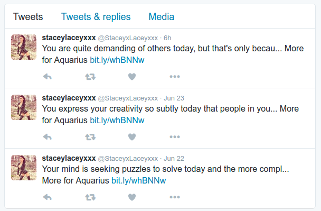Like the tweet posted 6h ago
This screenshot has height=211, width=321.
pyautogui.click(x=132, y=77)
